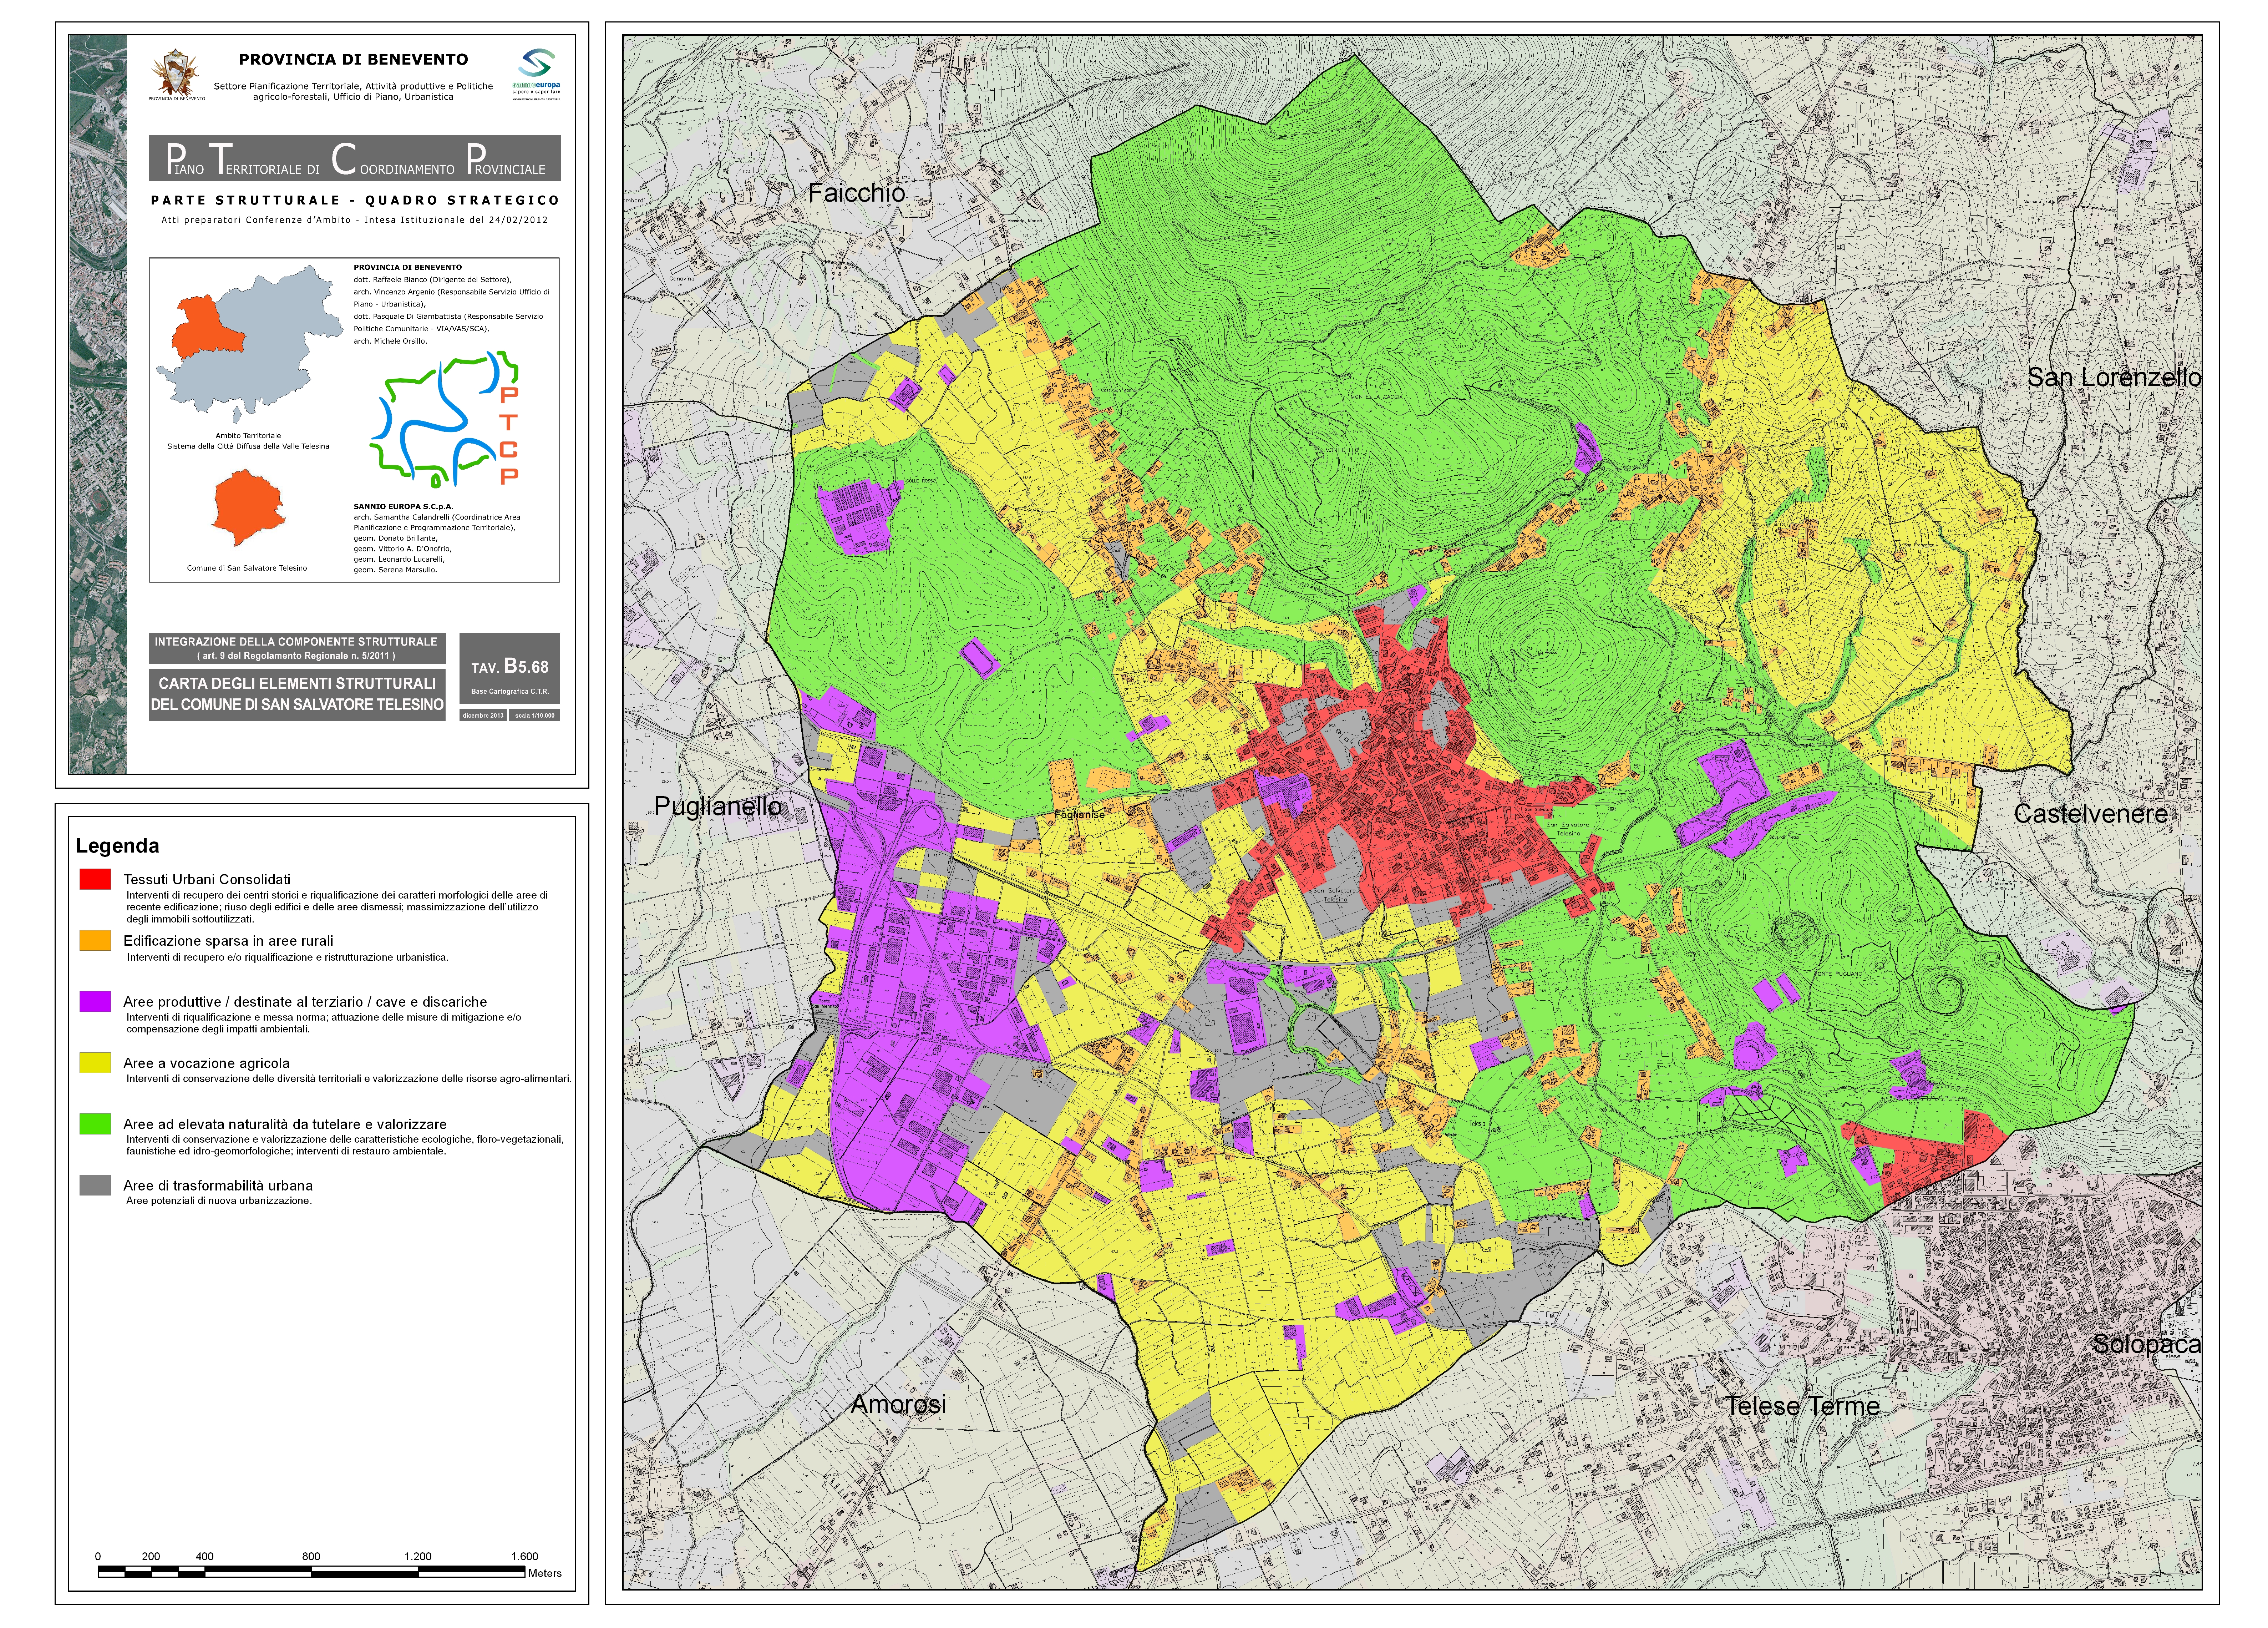Click the 'PROVINCIA DI BENEVENTO' title
Image resolution: width=2268 pixels, height=1628 pixels.
click(x=353, y=60)
